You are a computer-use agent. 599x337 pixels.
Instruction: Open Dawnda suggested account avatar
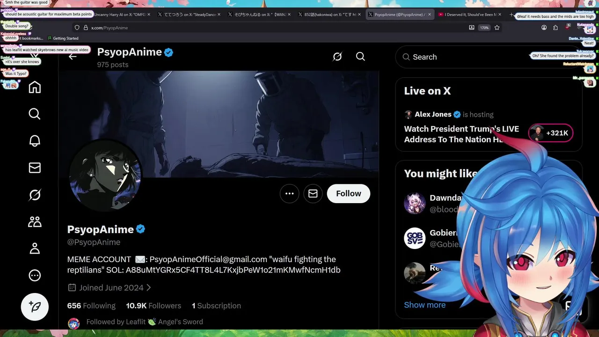coord(415,204)
